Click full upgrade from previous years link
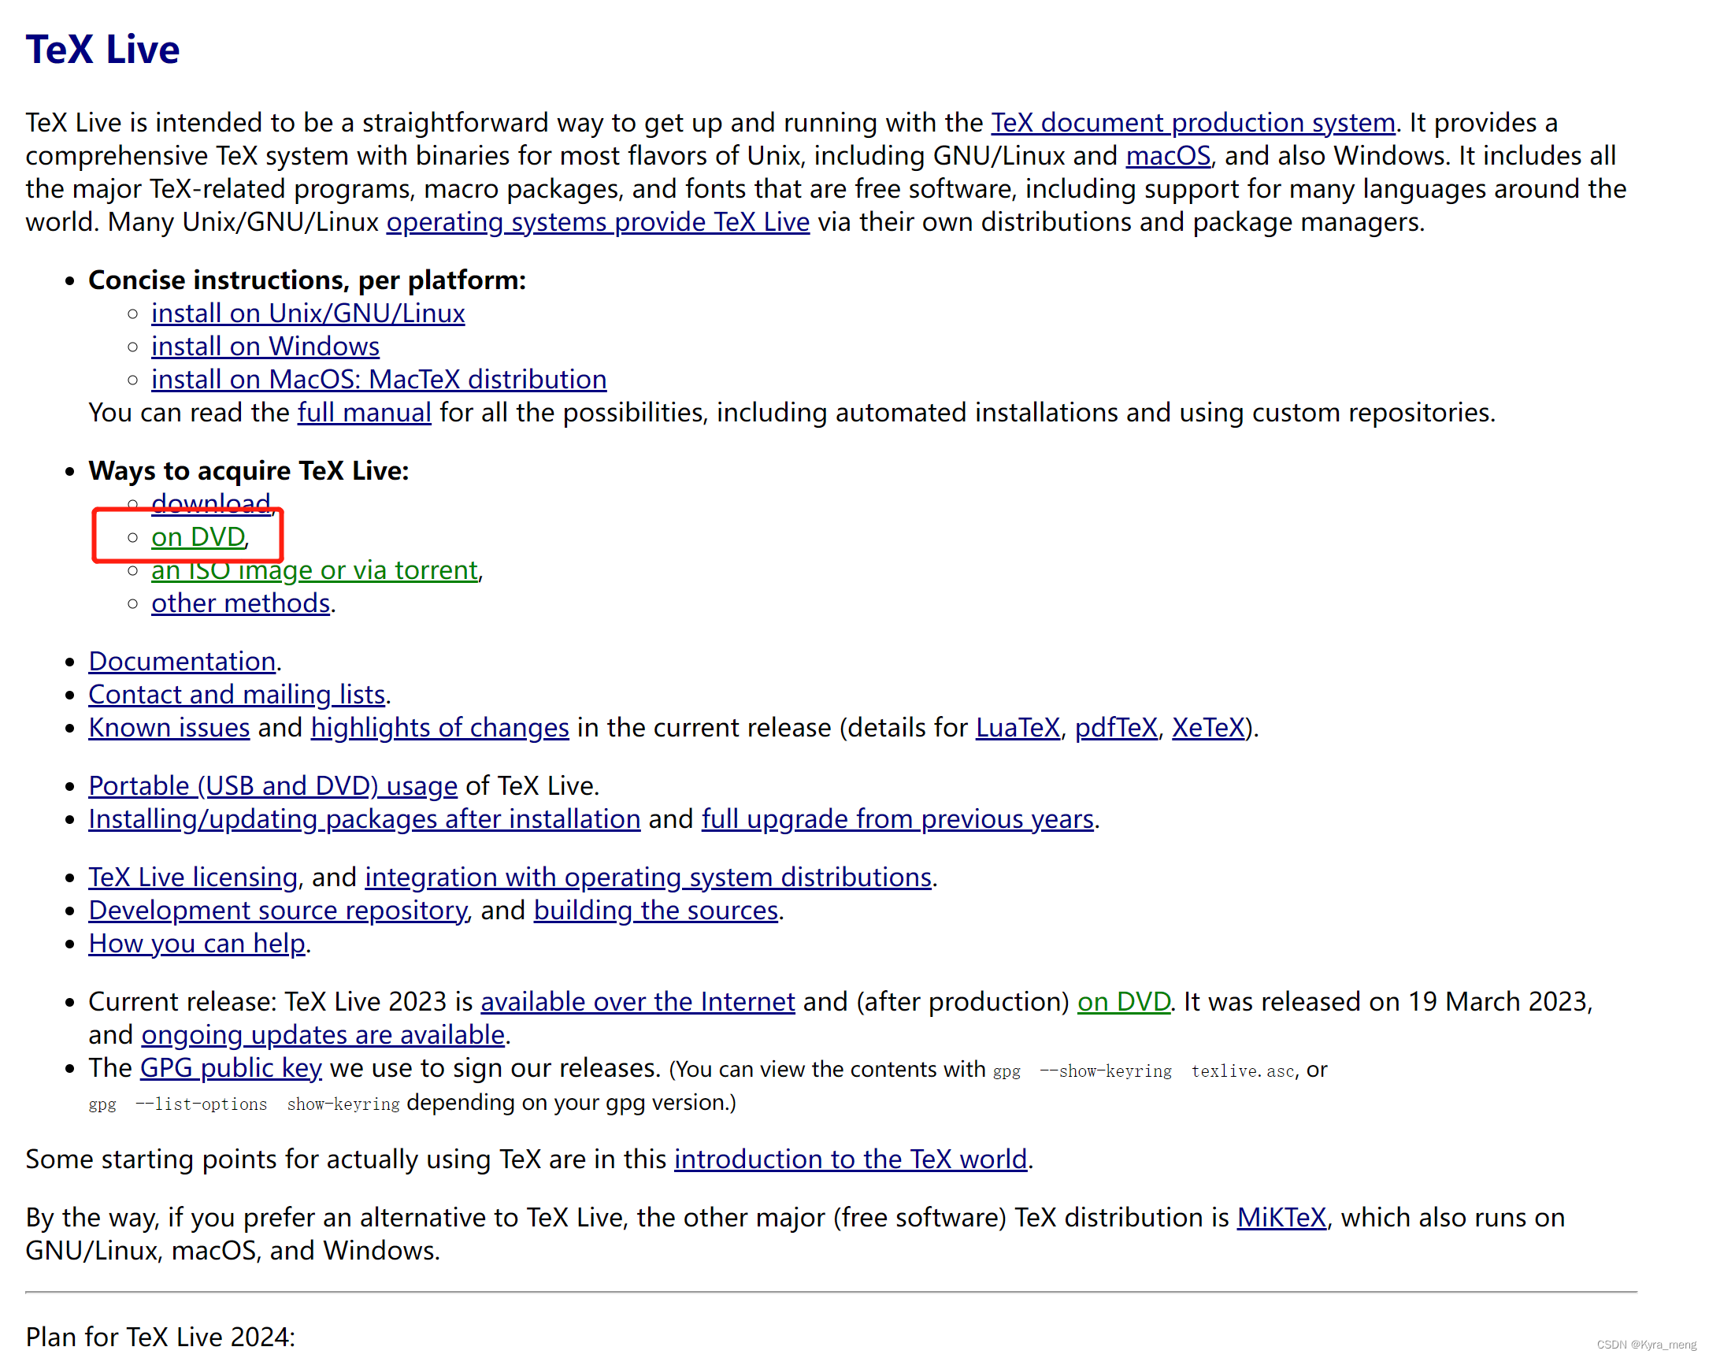The height and width of the screenshot is (1358, 1709). point(896,820)
